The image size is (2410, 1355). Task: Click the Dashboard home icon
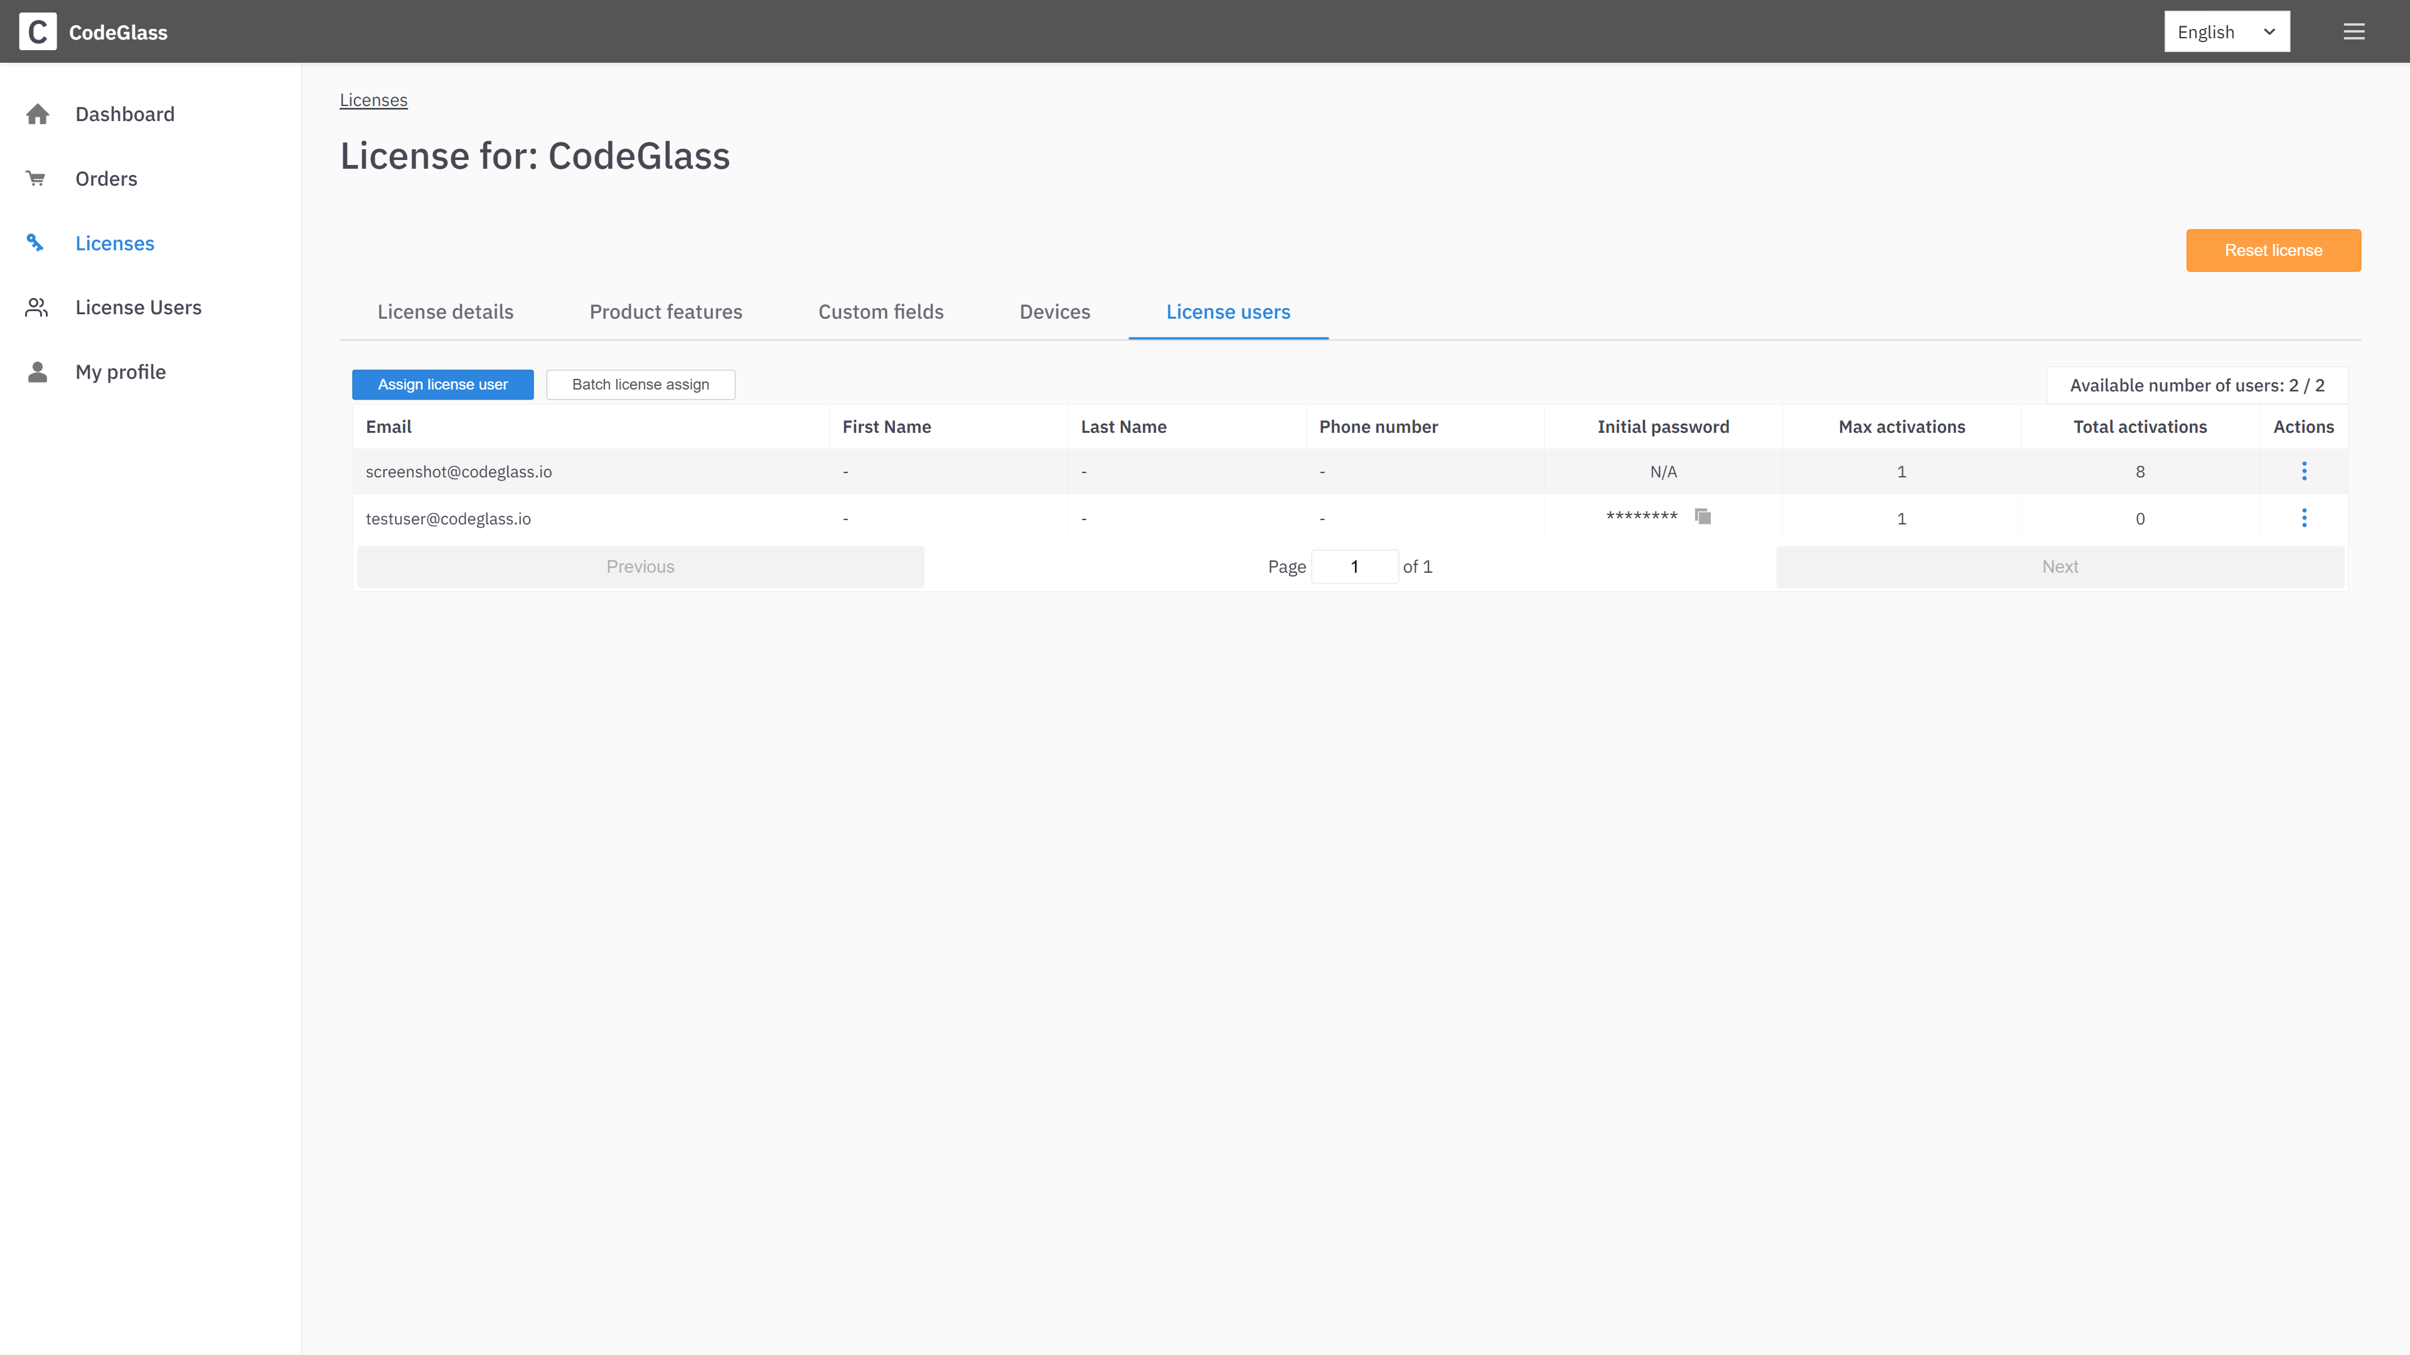[38, 114]
